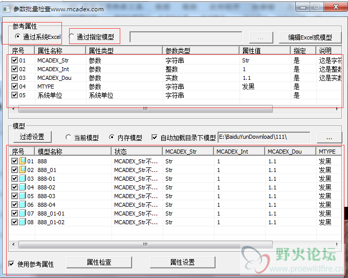Uncheck attribute row 05 系统单位 checkbox
This screenshot has width=348, height=278.
(14, 95)
